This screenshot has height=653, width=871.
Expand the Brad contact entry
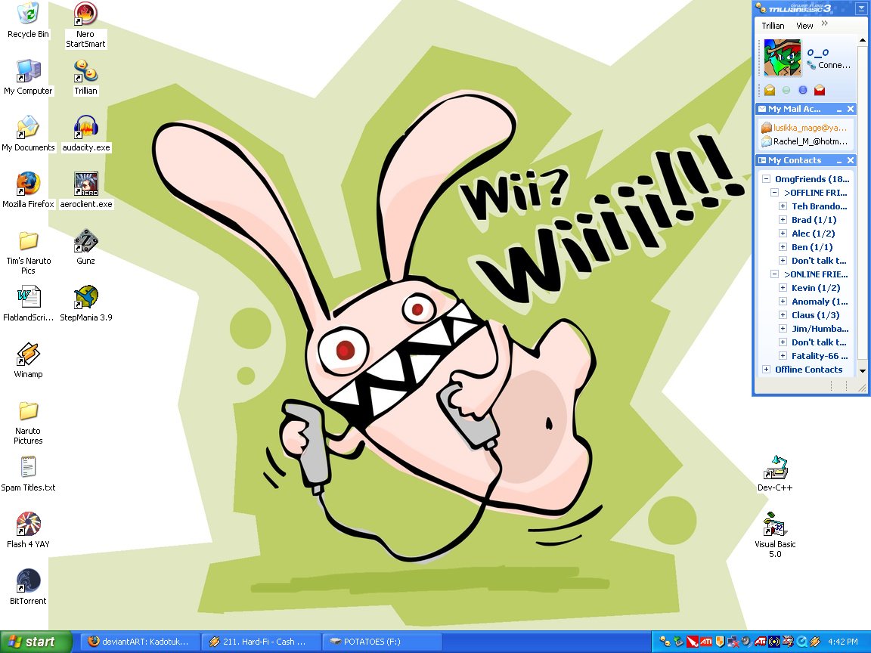click(x=783, y=220)
